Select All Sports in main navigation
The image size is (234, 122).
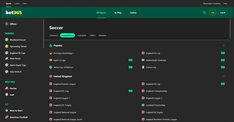[101, 13]
